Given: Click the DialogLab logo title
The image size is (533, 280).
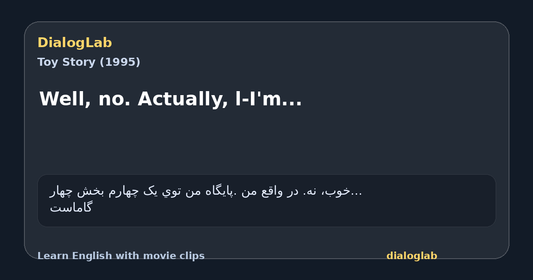Looking at the screenshot, I should [75, 43].
